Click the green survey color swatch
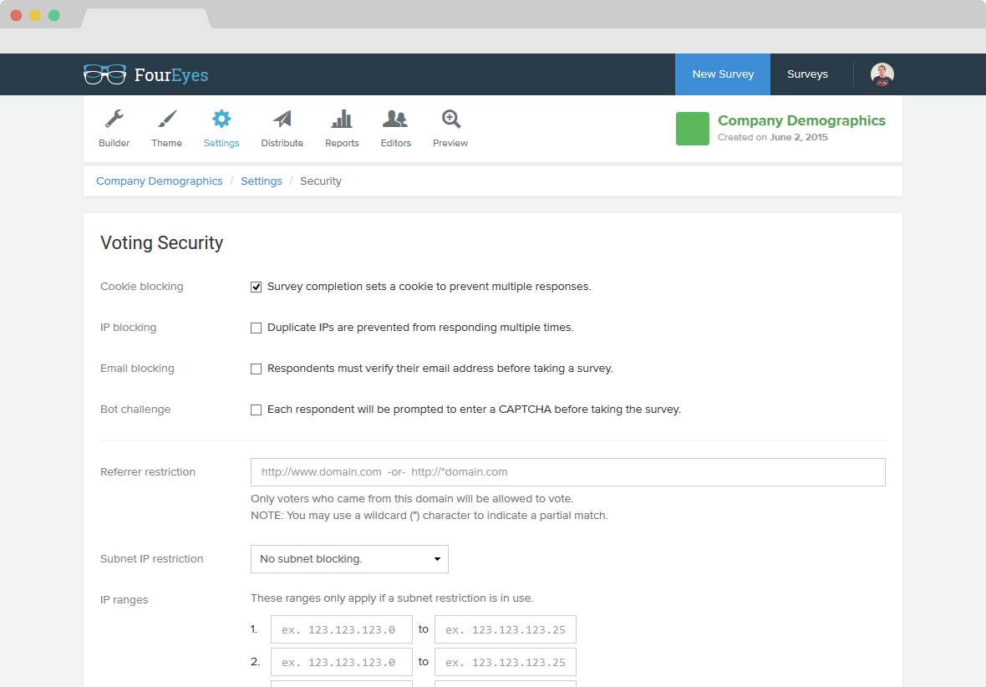This screenshot has height=687, width=986. (693, 129)
